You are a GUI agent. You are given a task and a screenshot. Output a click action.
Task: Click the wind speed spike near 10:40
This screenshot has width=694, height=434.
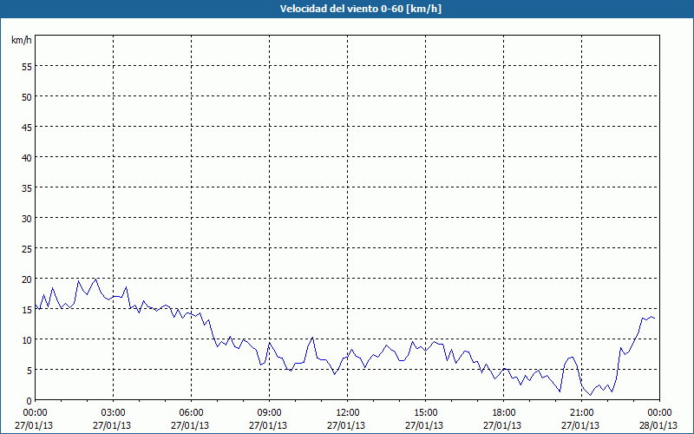pos(312,338)
